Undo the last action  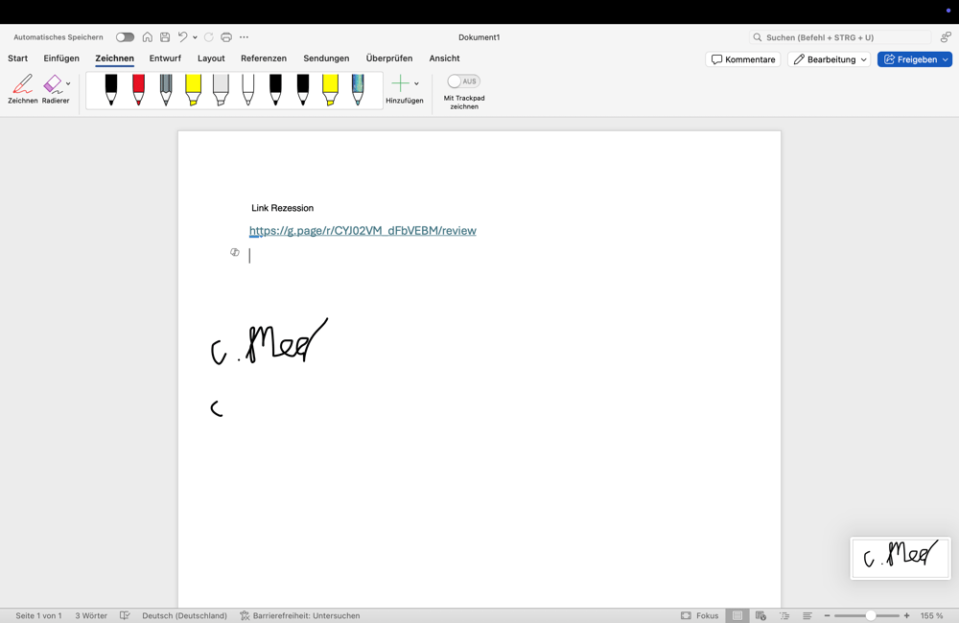[x=182, y=37]
